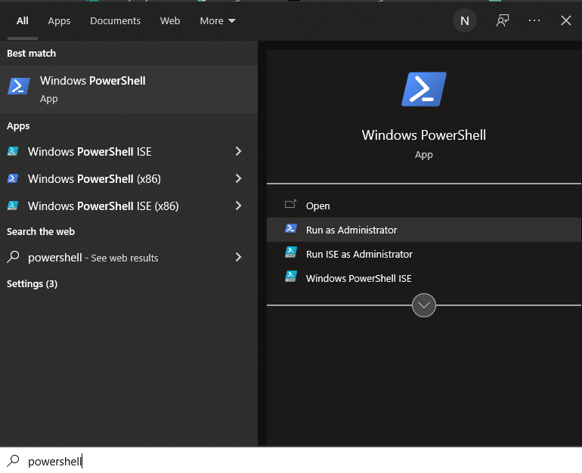Expand Windows PowerShell (x86) submenu arrow
Image resolution: width=582 pixels, height=473 pixels.
pyautogui.click(x=238, y=178)
